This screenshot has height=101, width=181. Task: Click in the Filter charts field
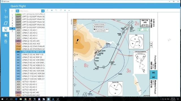coord(30,11)
